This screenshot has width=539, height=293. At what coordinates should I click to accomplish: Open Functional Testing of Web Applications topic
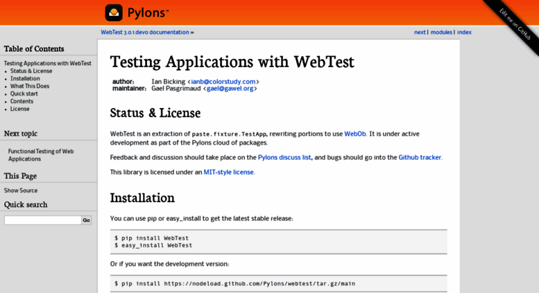tap(41, 155)
